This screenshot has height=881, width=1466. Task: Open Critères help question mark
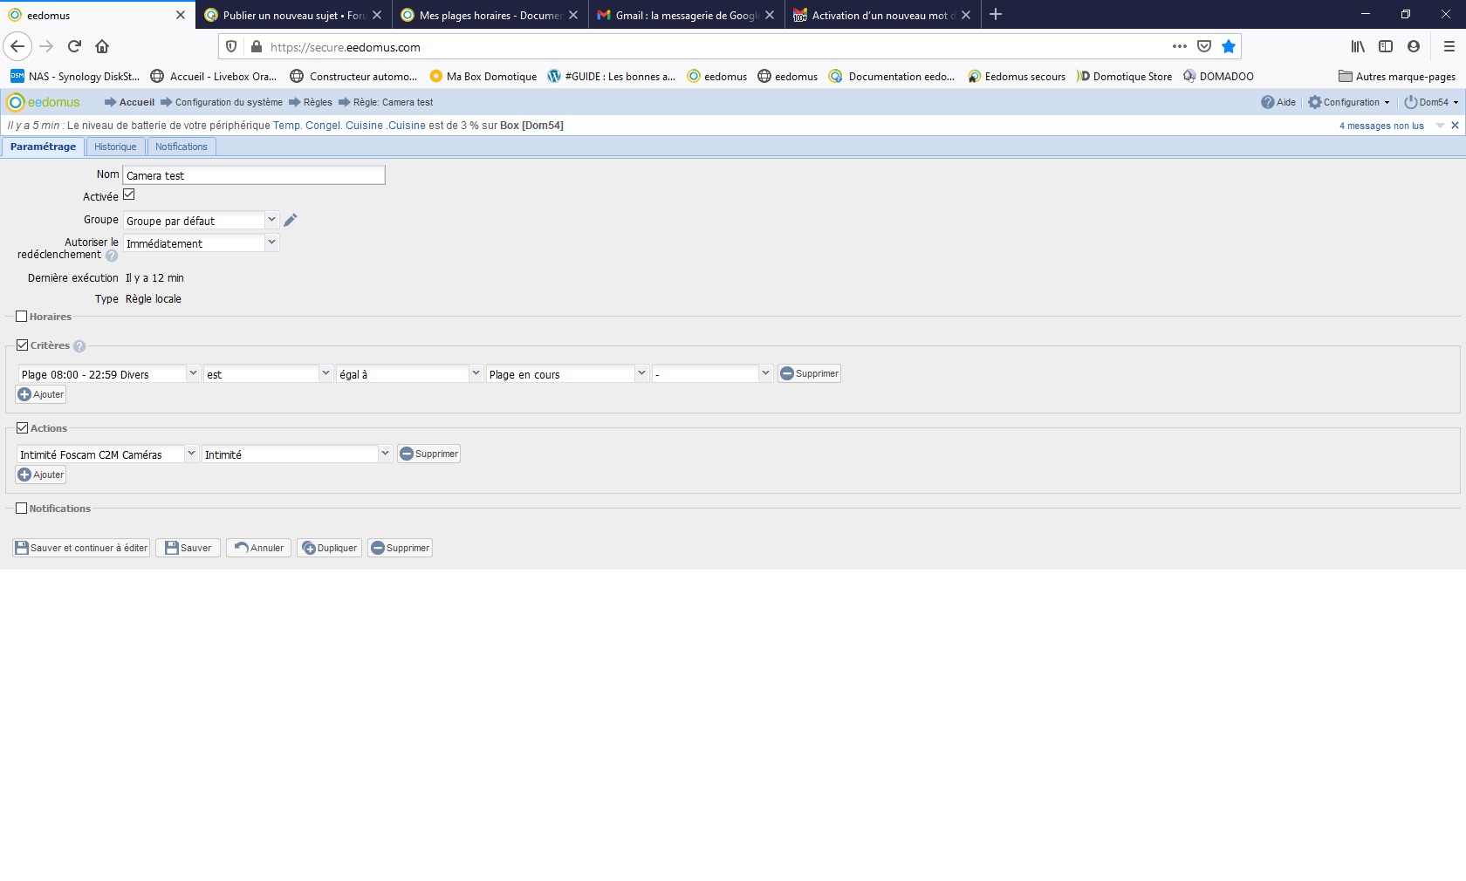coord(79,346)
